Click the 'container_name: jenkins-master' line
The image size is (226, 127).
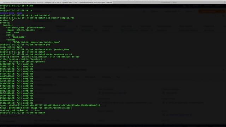point(25,28)
